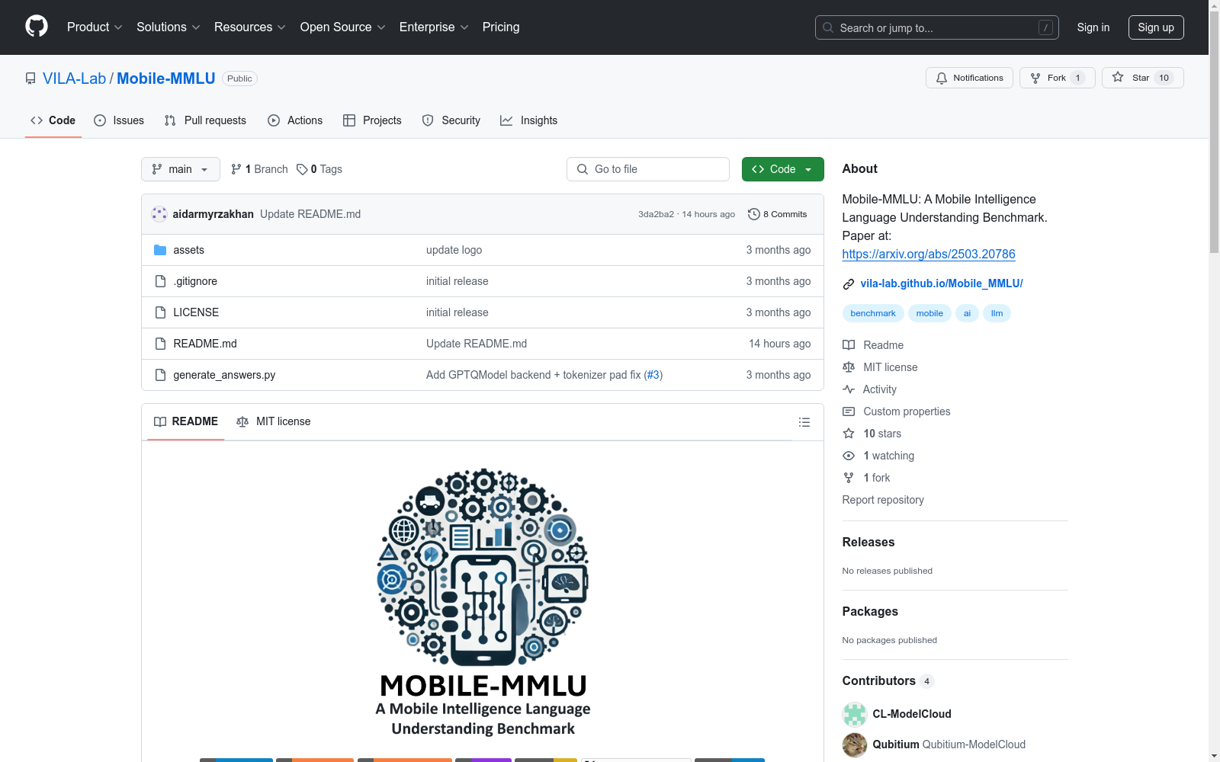Viewport: 1220px width, 762px height.
Task: Open the Pull requests tab
Action: pyautogui.click(x=205, y=120)
